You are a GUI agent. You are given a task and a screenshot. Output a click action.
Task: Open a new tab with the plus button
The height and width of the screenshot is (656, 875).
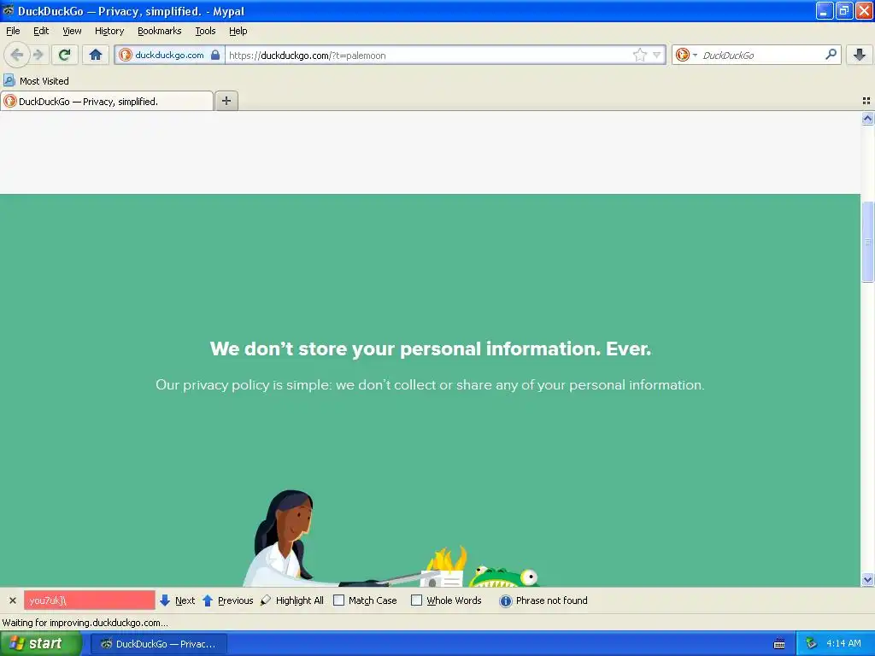point(226,101)
